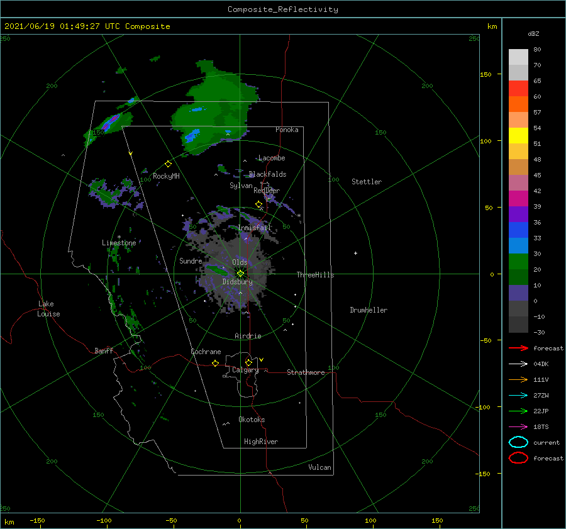566x529 pixels.
Task: Click the Drumheller town label
Action: pyautogui.click(x=369, y=310)
